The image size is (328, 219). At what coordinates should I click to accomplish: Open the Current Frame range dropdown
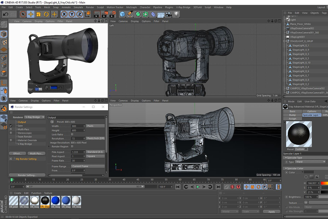pos(88,166)
